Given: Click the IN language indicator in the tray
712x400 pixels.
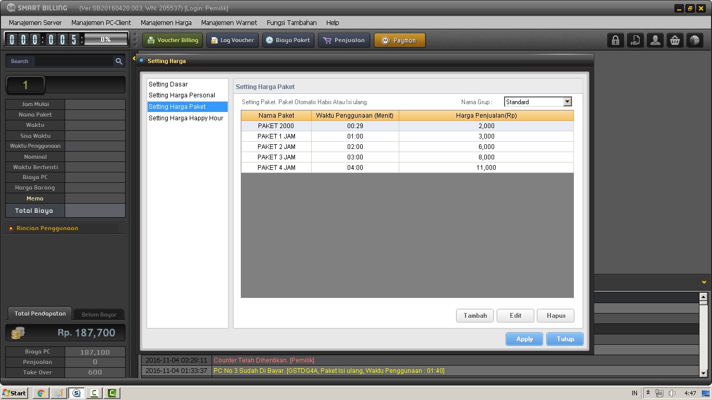Looking at the screenshot, I should 634,393.
